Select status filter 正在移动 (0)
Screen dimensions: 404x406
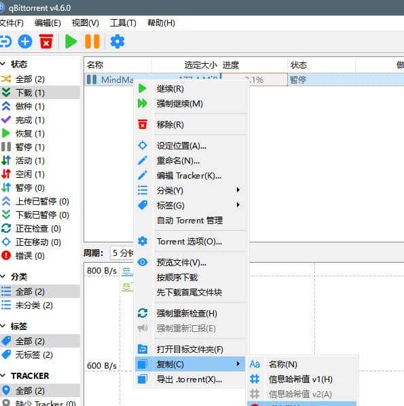(40, 242)
